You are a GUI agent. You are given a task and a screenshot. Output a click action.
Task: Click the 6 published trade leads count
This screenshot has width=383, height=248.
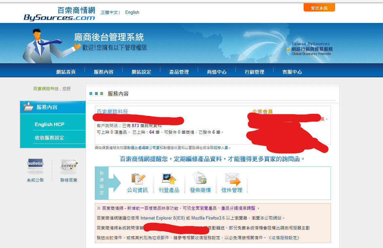(213, 132)
